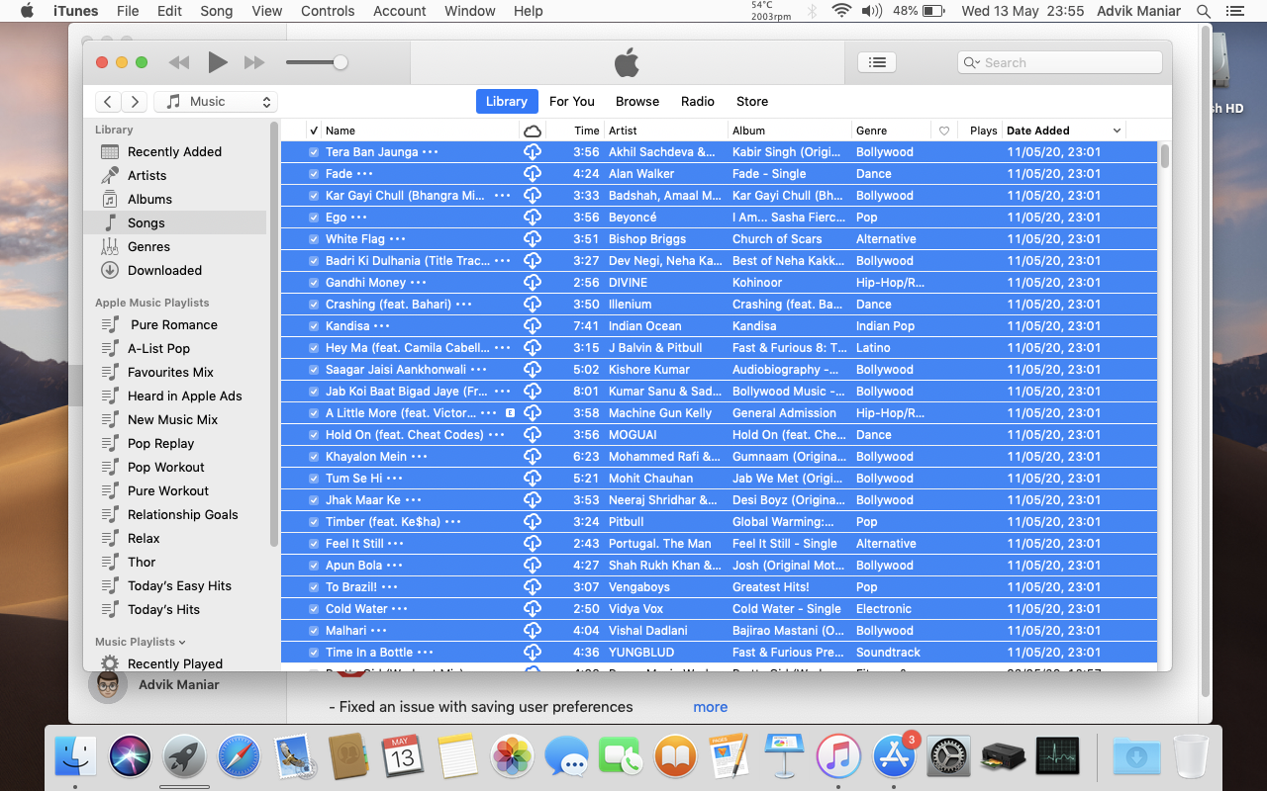Screen dimensions: 1267x791
Task: Open Photos app from the Dock
Action: coord(512,757)
